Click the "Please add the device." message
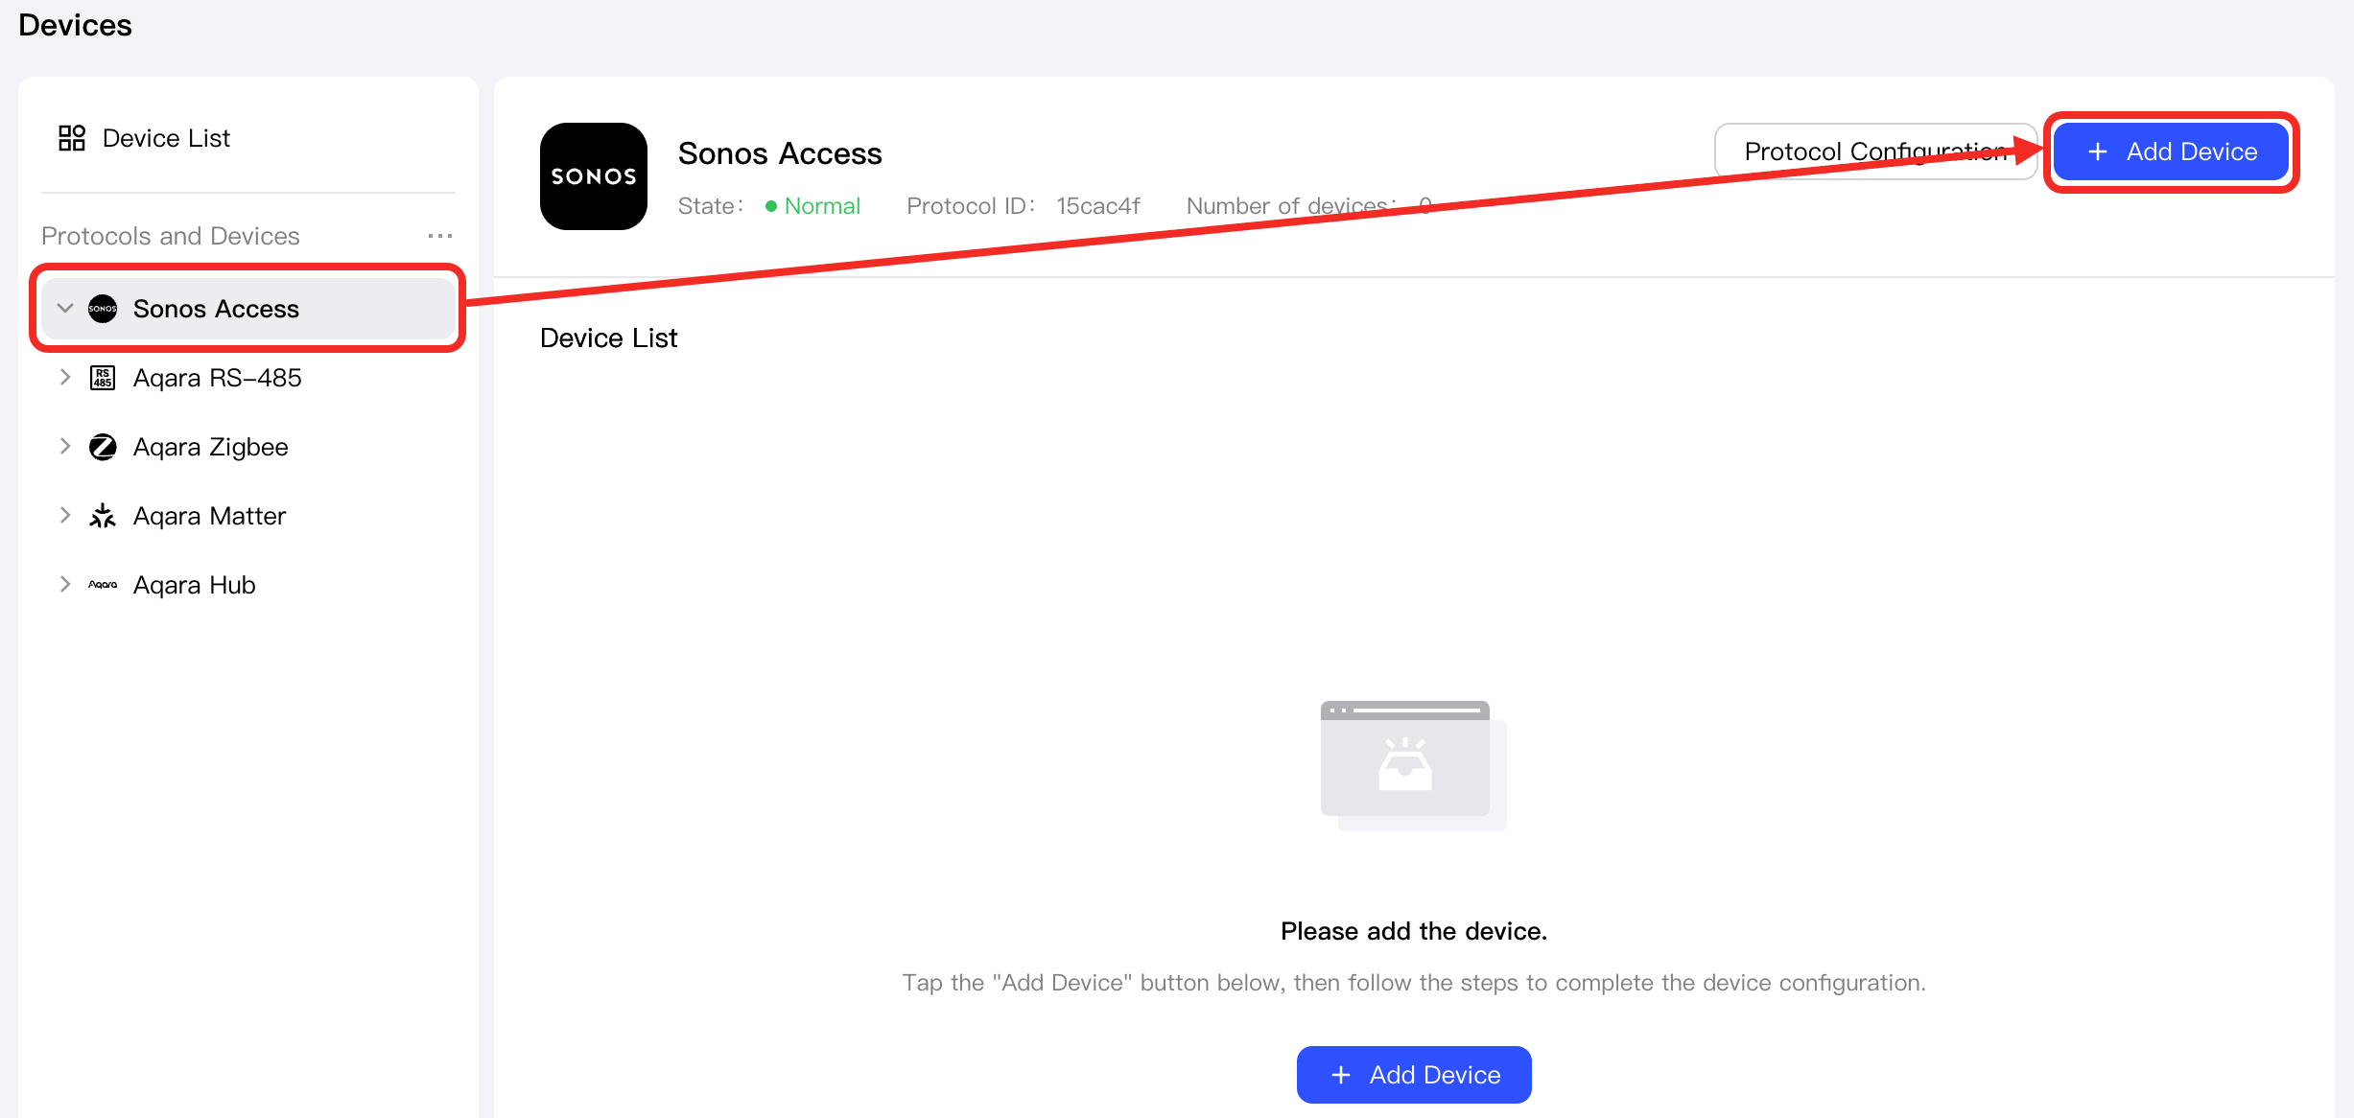The width and height of the screenshot is (2354, 1118). pos(1414,931)
